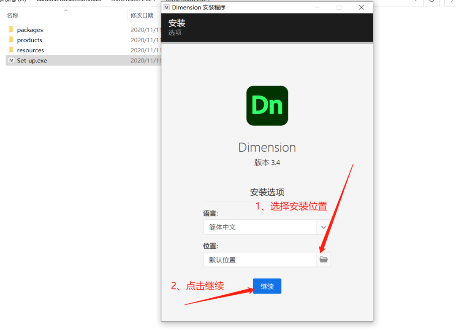Click 继续 to continue installation
456x332 pixels.
click(x=267, y=286)
